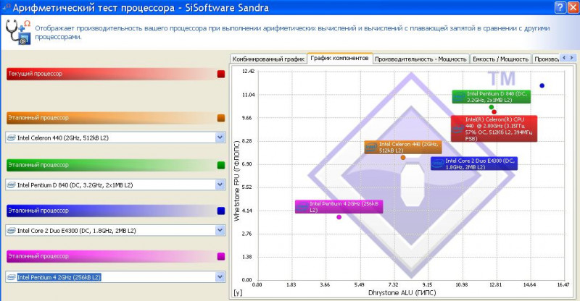Click the 12.42 value on the Y axis
The width and height of the screenshot is (580, 301).
pos(248,72)
